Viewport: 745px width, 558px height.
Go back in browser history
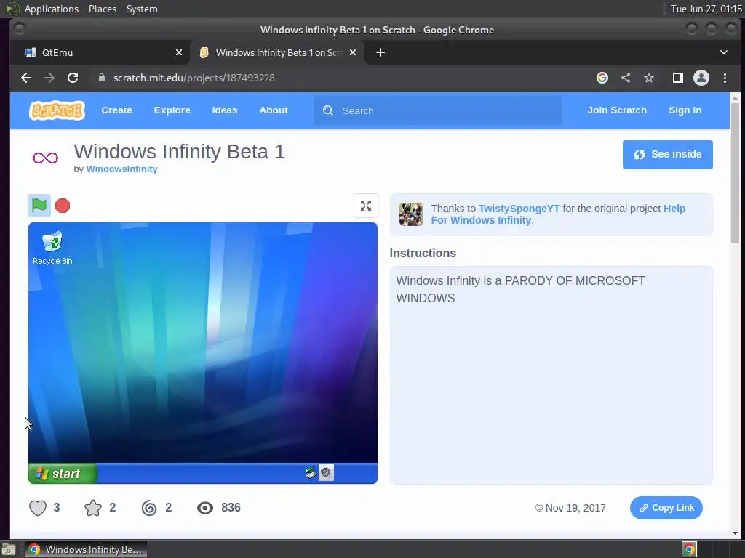pos(26,78)
